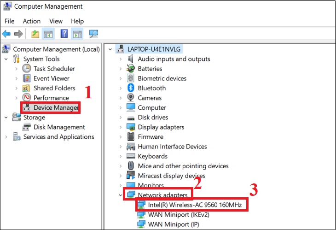Expand the Task Scheduler node

17,69
